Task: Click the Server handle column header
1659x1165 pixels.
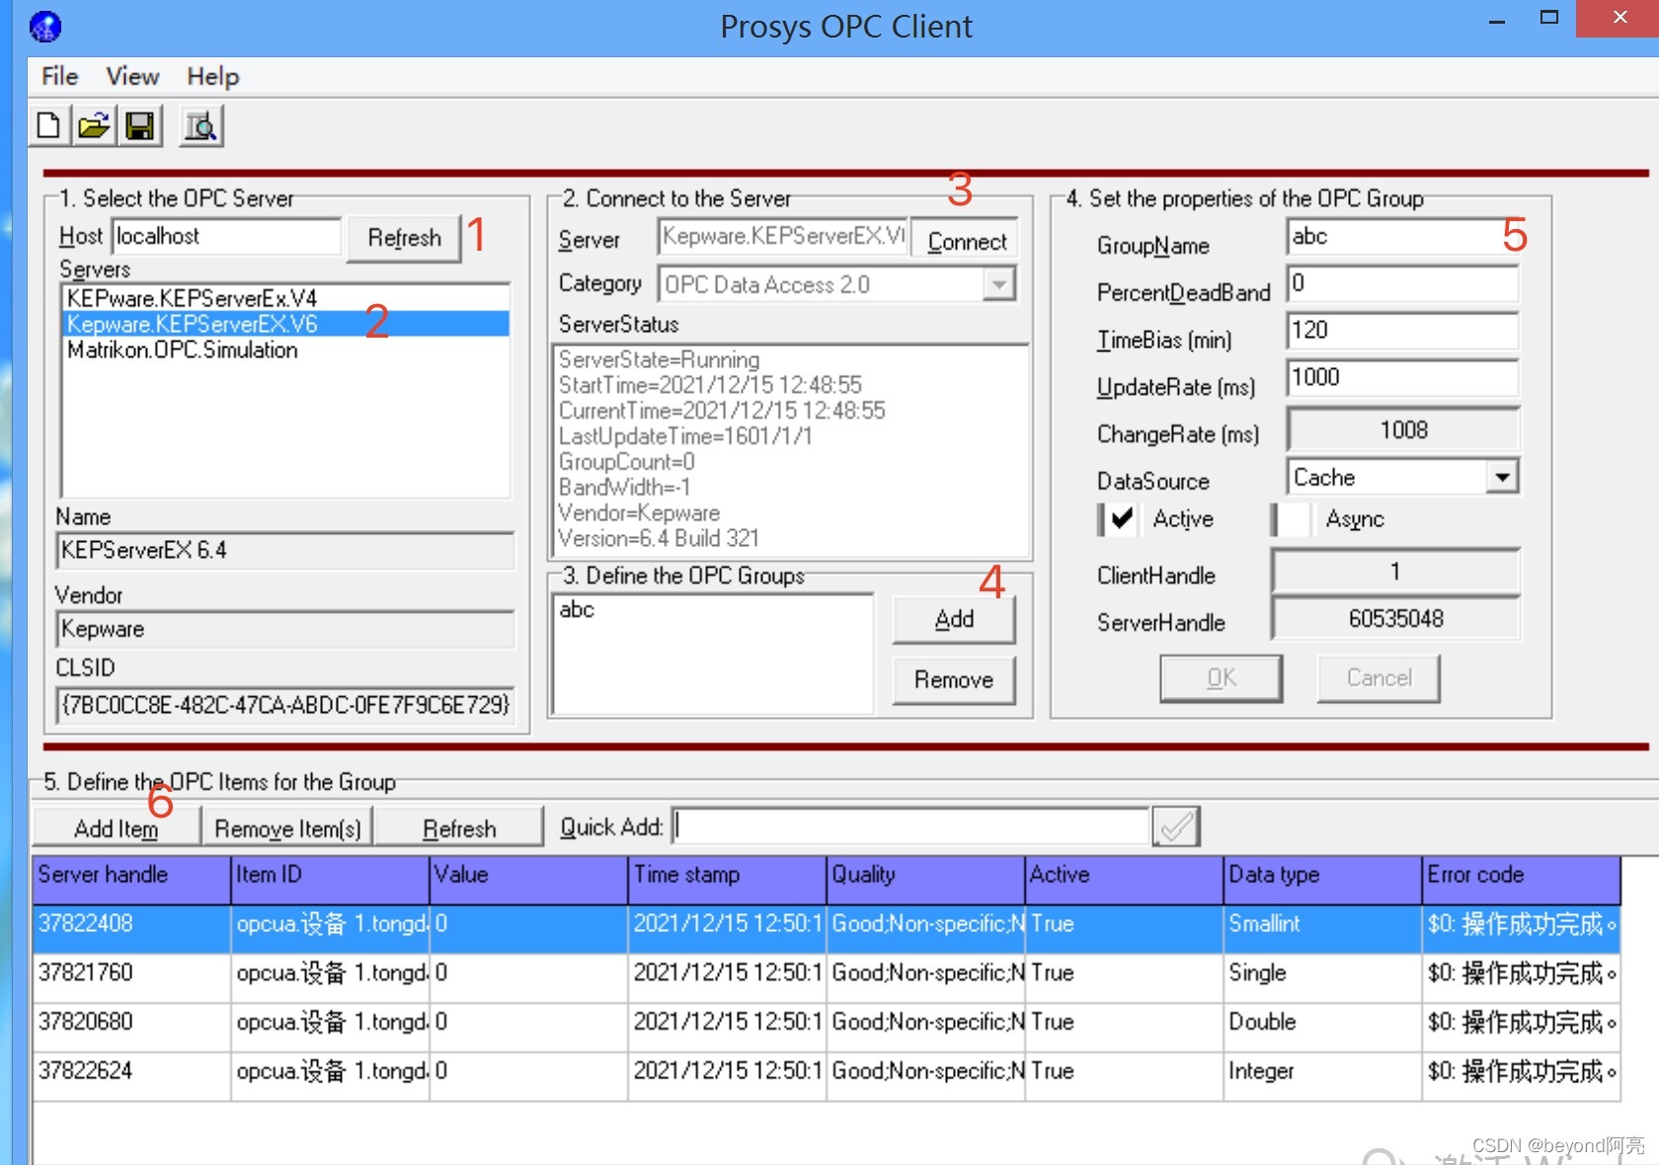Action: (x=131, y=880)
